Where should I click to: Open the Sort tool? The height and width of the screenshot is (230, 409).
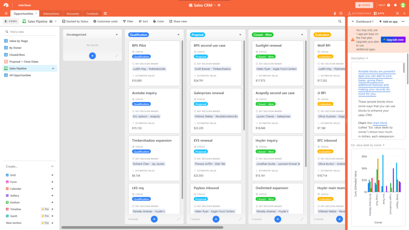pos(143,21)
